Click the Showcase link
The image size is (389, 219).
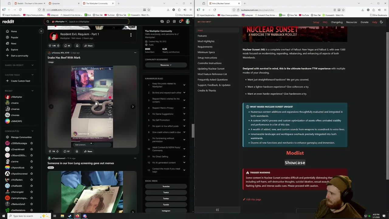pyautogui.click(x=295, y=163)
